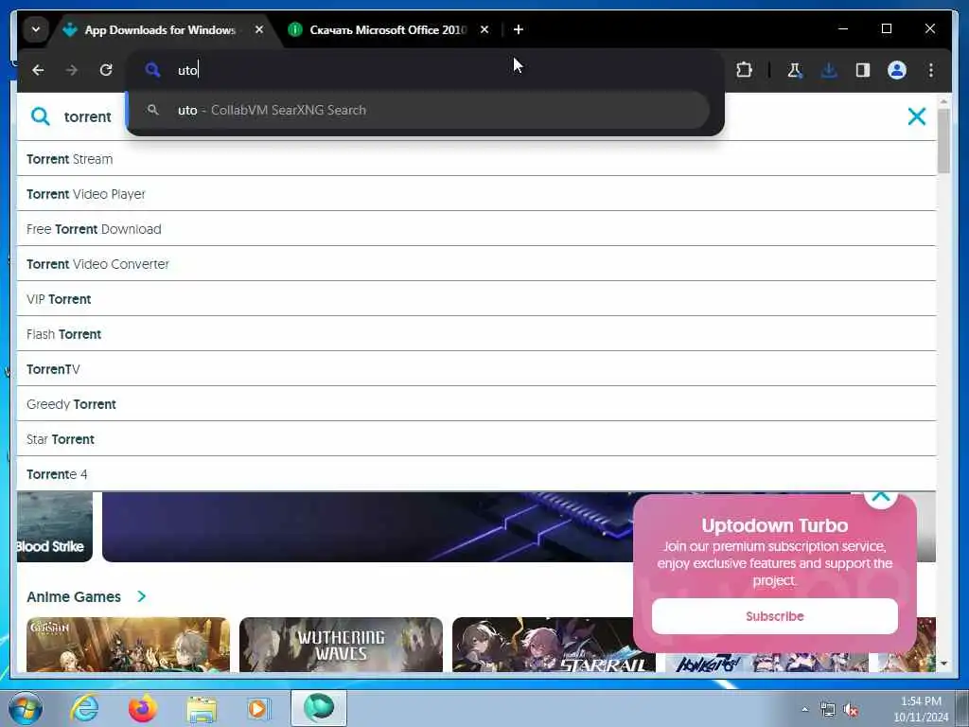Open the Wuthering Waves game thumbnail
This screenshot has height=727, width=969.
(x=341, y=645)
